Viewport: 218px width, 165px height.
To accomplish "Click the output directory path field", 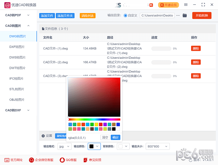I will coord(157,16).
